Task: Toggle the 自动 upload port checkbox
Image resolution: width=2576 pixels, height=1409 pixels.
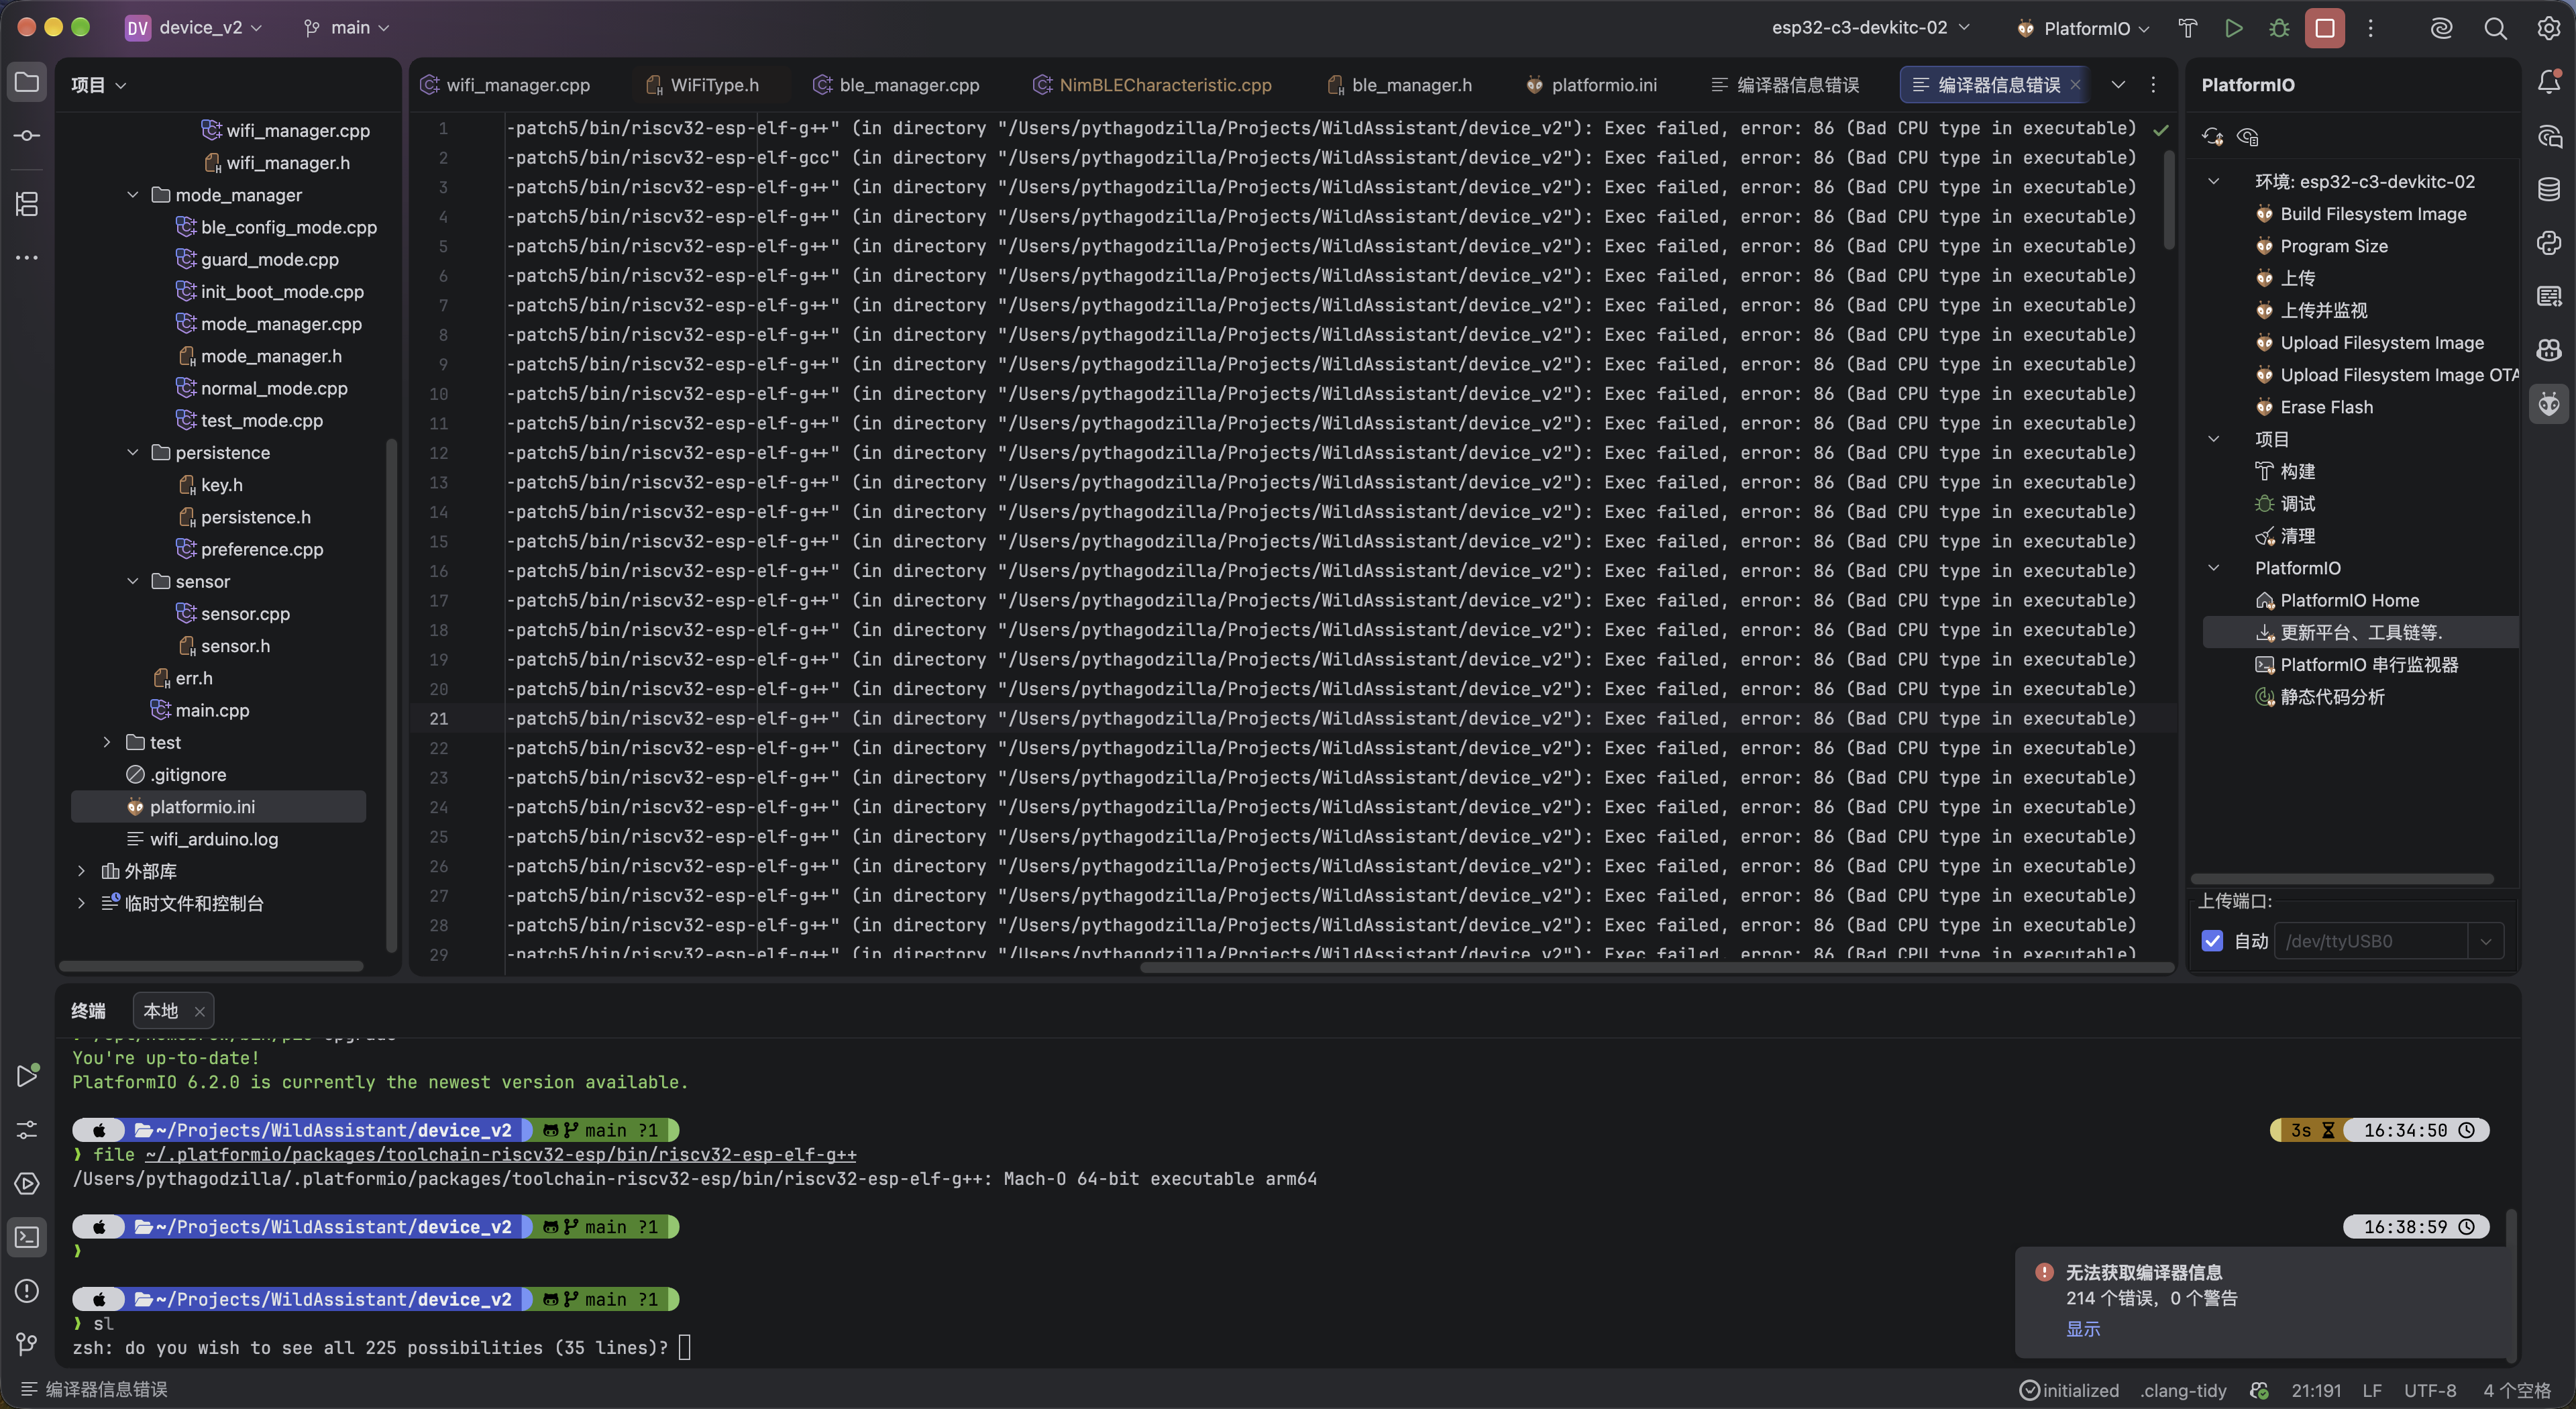Action: [2212, 941]
